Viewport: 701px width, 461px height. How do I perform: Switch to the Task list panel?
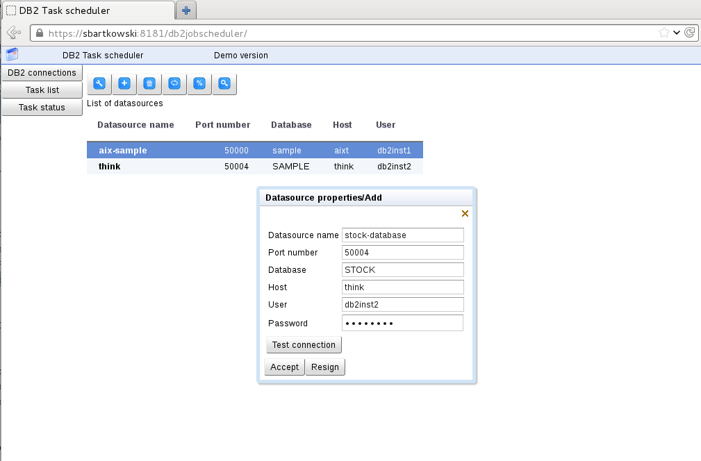(42, 90)
